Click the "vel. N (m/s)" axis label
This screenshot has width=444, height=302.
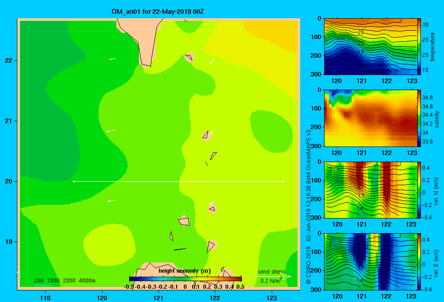(436, 191)
